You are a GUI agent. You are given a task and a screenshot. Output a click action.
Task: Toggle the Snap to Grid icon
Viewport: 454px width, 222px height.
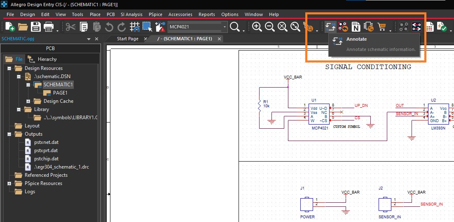pos(135,27)
